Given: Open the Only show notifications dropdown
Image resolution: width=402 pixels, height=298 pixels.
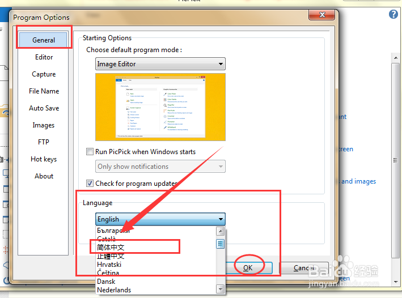Looking at the screenshot, I should [x=160, y=167].
